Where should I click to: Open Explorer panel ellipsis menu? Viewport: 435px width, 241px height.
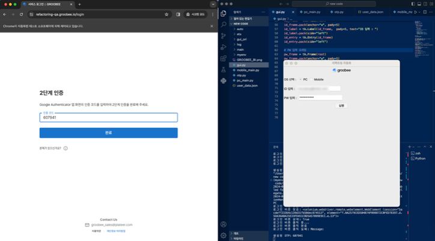coord(263,12)
